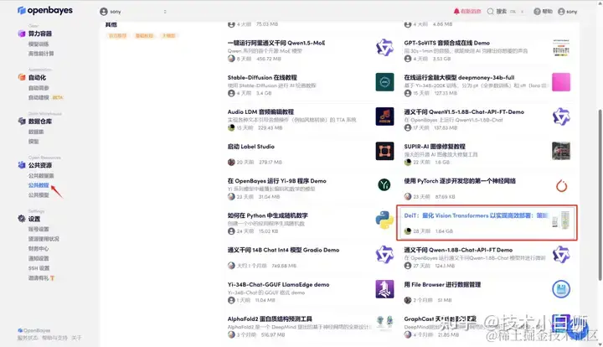
Task: Click the Label Studio tutorial icon
Action: [384, 151]
